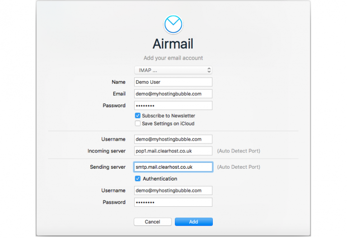Click the Sending server label text

point(108,167)
